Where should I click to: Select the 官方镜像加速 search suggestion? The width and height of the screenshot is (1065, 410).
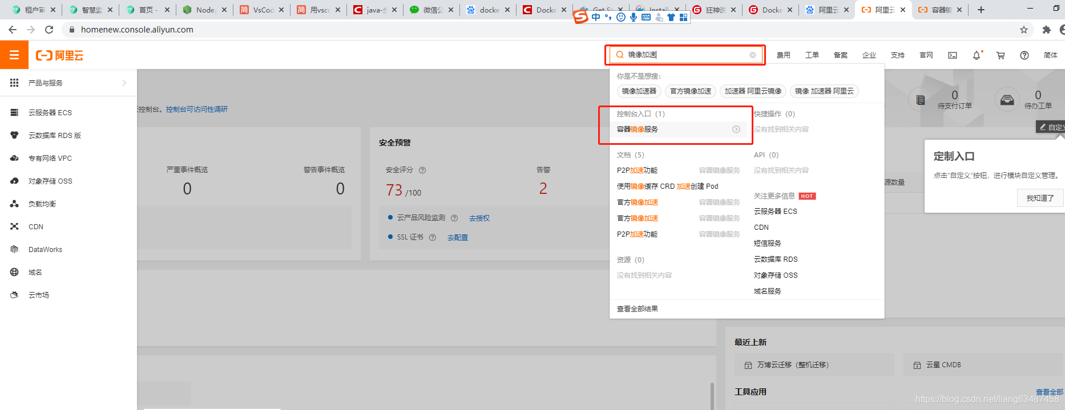(x=691, y=91)
